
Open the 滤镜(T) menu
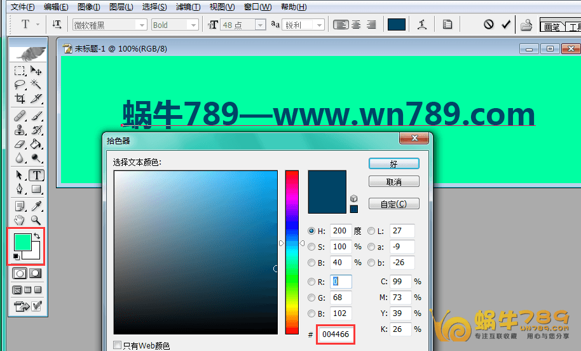[187, 7]
